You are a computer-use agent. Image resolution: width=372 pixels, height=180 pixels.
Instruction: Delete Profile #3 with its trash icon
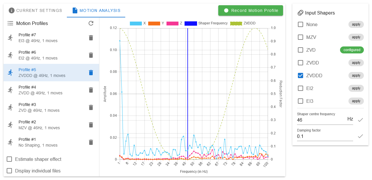tap(91, 107)
